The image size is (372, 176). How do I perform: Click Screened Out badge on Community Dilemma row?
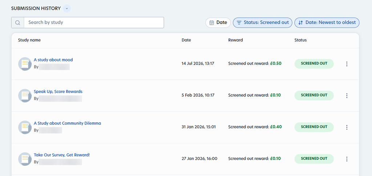coord(314,127)
